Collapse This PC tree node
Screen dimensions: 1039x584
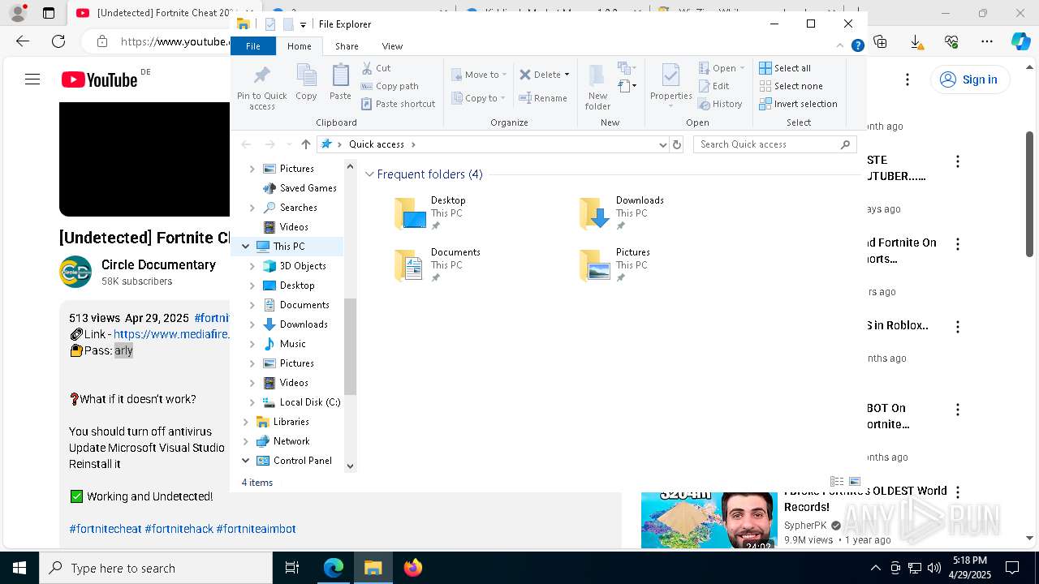coord(246,247)
